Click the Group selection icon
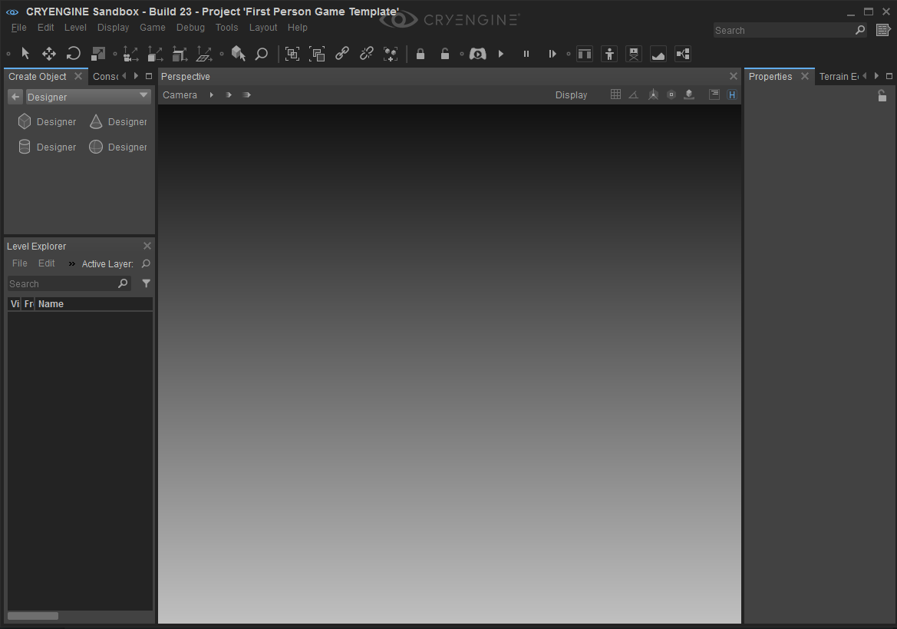 [292, 54]
